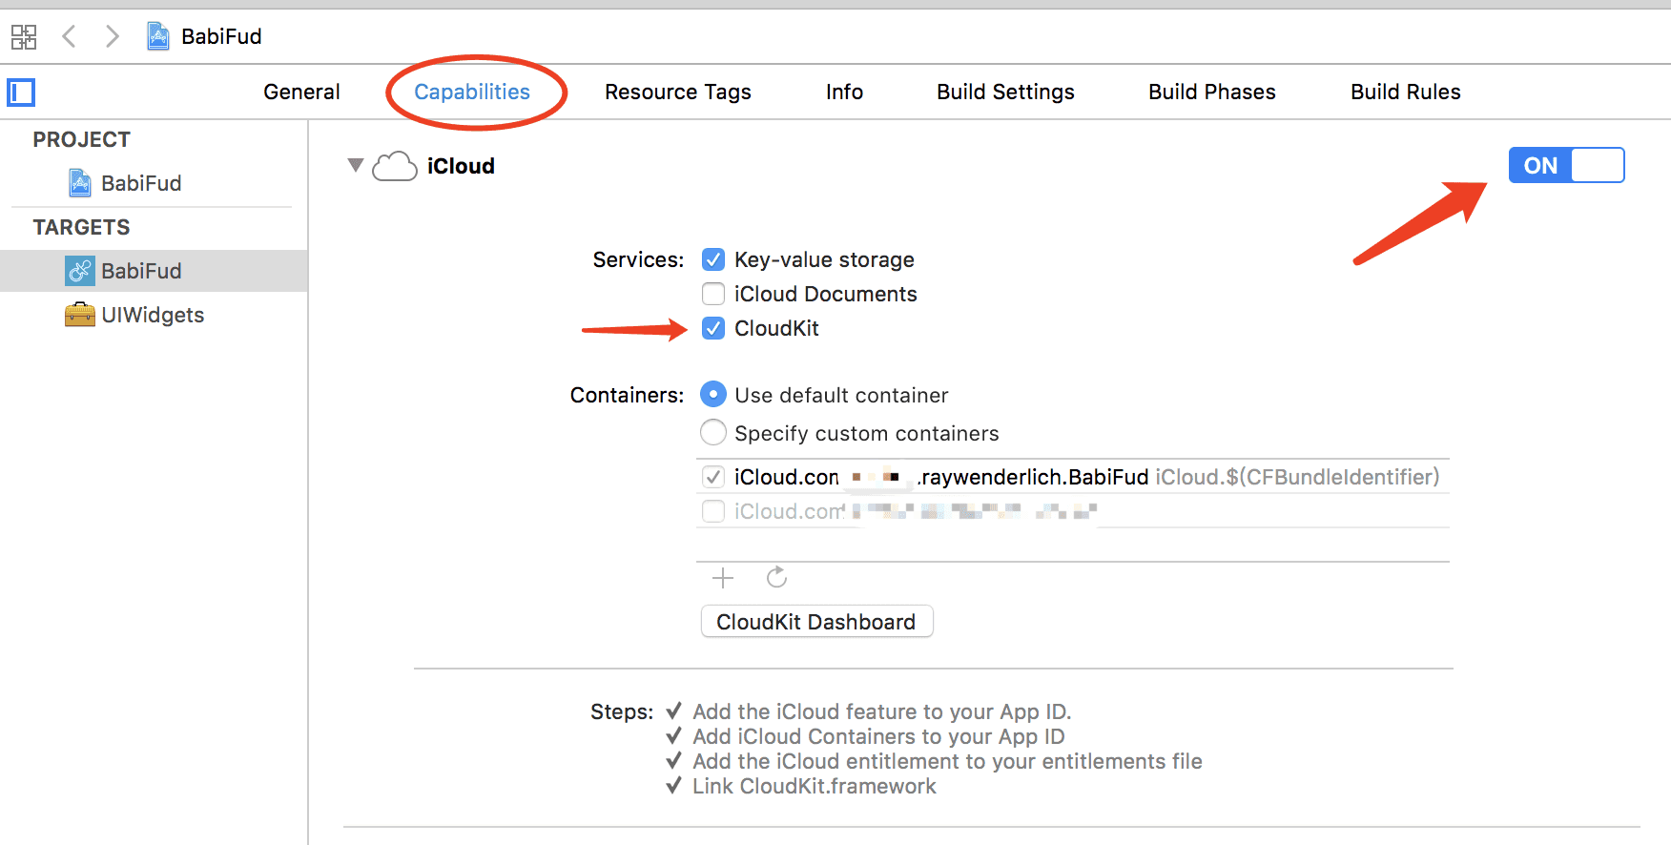Image resolution: width=1671 pixels, height=845 pixels.
Task: Check the second greyed iCloud container
Action: (x=713, y=511)
